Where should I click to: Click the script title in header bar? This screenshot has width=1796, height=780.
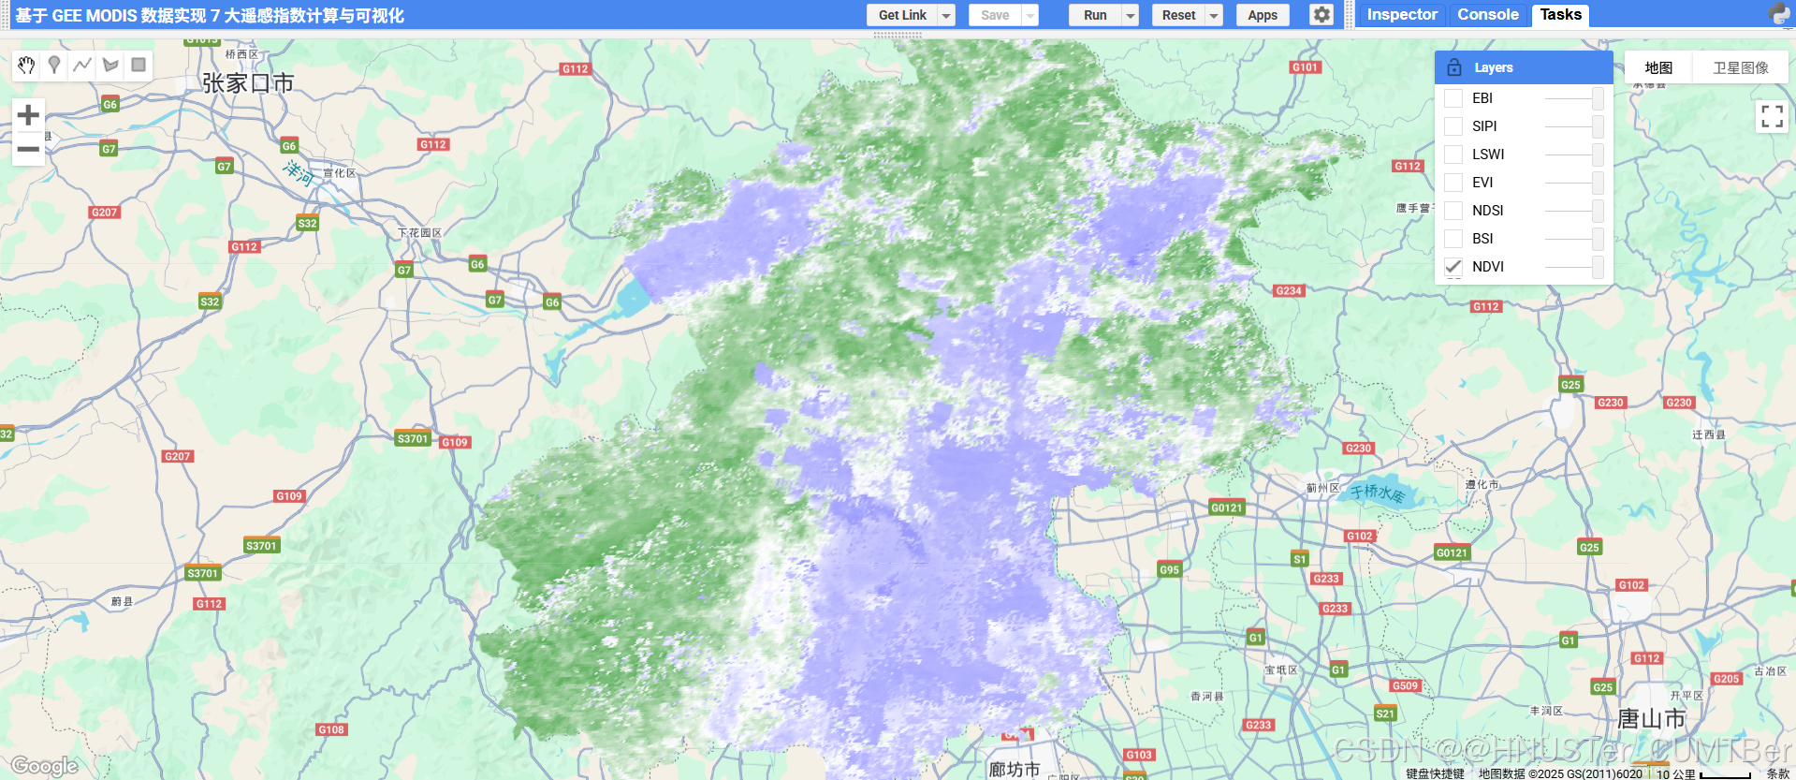[x=210, y=15]
